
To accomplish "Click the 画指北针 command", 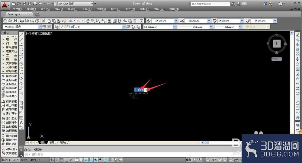I will (x=9, y=140).
